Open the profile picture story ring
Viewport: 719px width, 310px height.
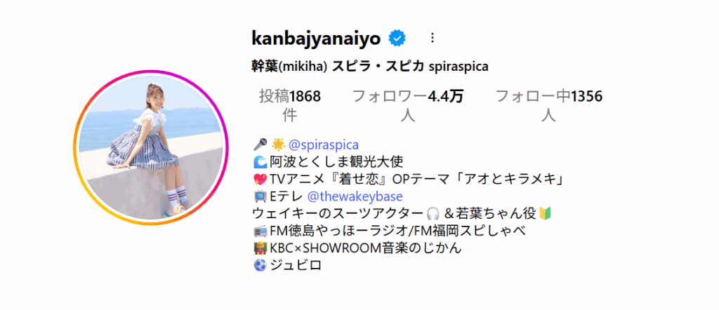150,147
